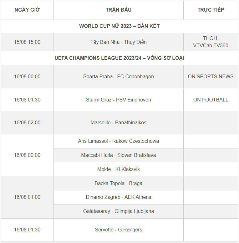This screenshot has width=239, height=243.
Task: Click the 15/08 15:00 date cell
Action: point(27,42)
